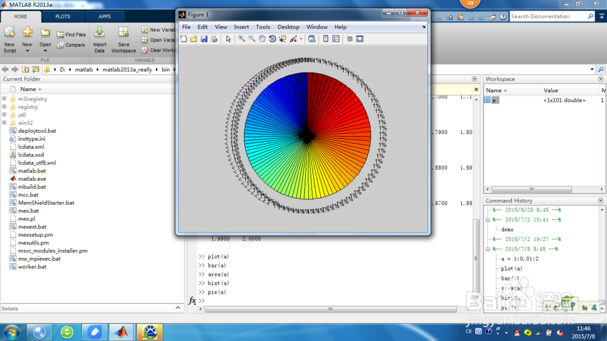Click Compare in the ribbon
This screenshot has width=607, height=341.
pyautogui.click(x=71, y=45)
